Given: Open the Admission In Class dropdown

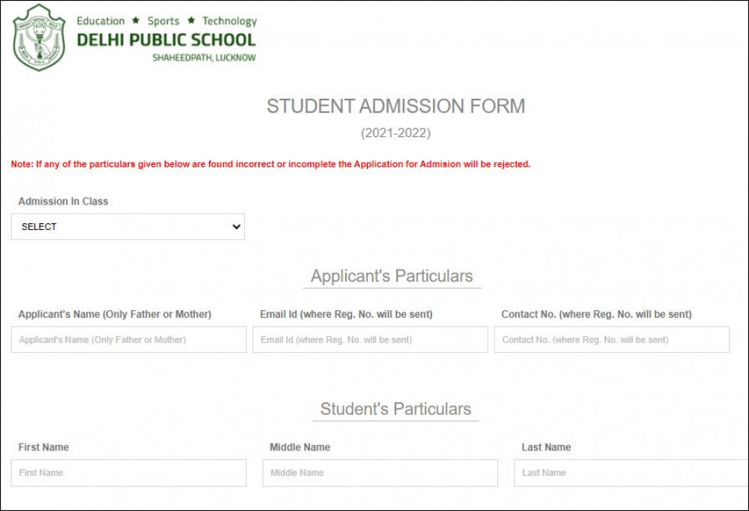Looking at the screenshot, I should 128,226.
